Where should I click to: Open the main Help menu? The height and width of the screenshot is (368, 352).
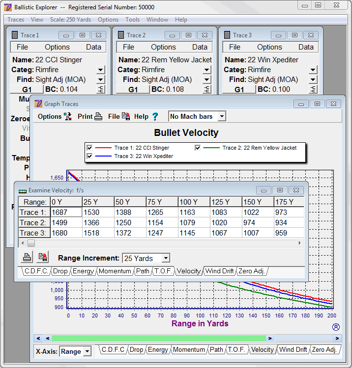[x=181, y=20]
